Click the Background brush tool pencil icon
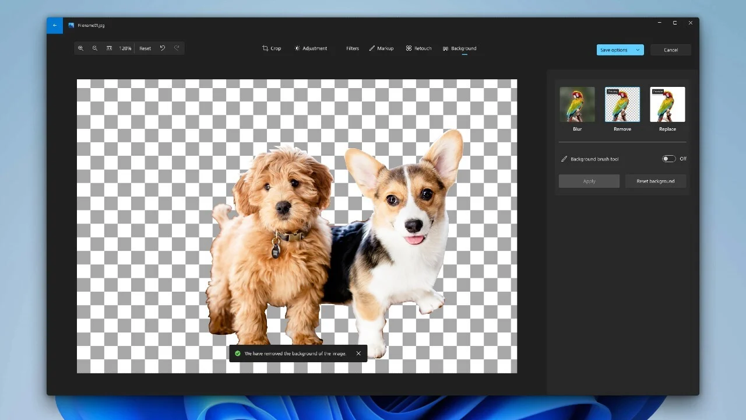Viewport: 746px width, 420px height. click(x=564, y=159)
